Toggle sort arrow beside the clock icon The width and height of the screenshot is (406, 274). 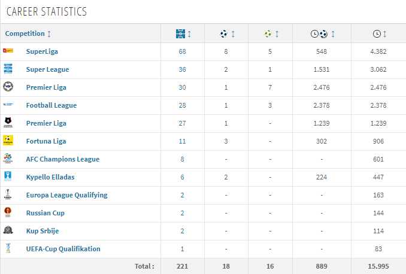(x=385, y=34)
